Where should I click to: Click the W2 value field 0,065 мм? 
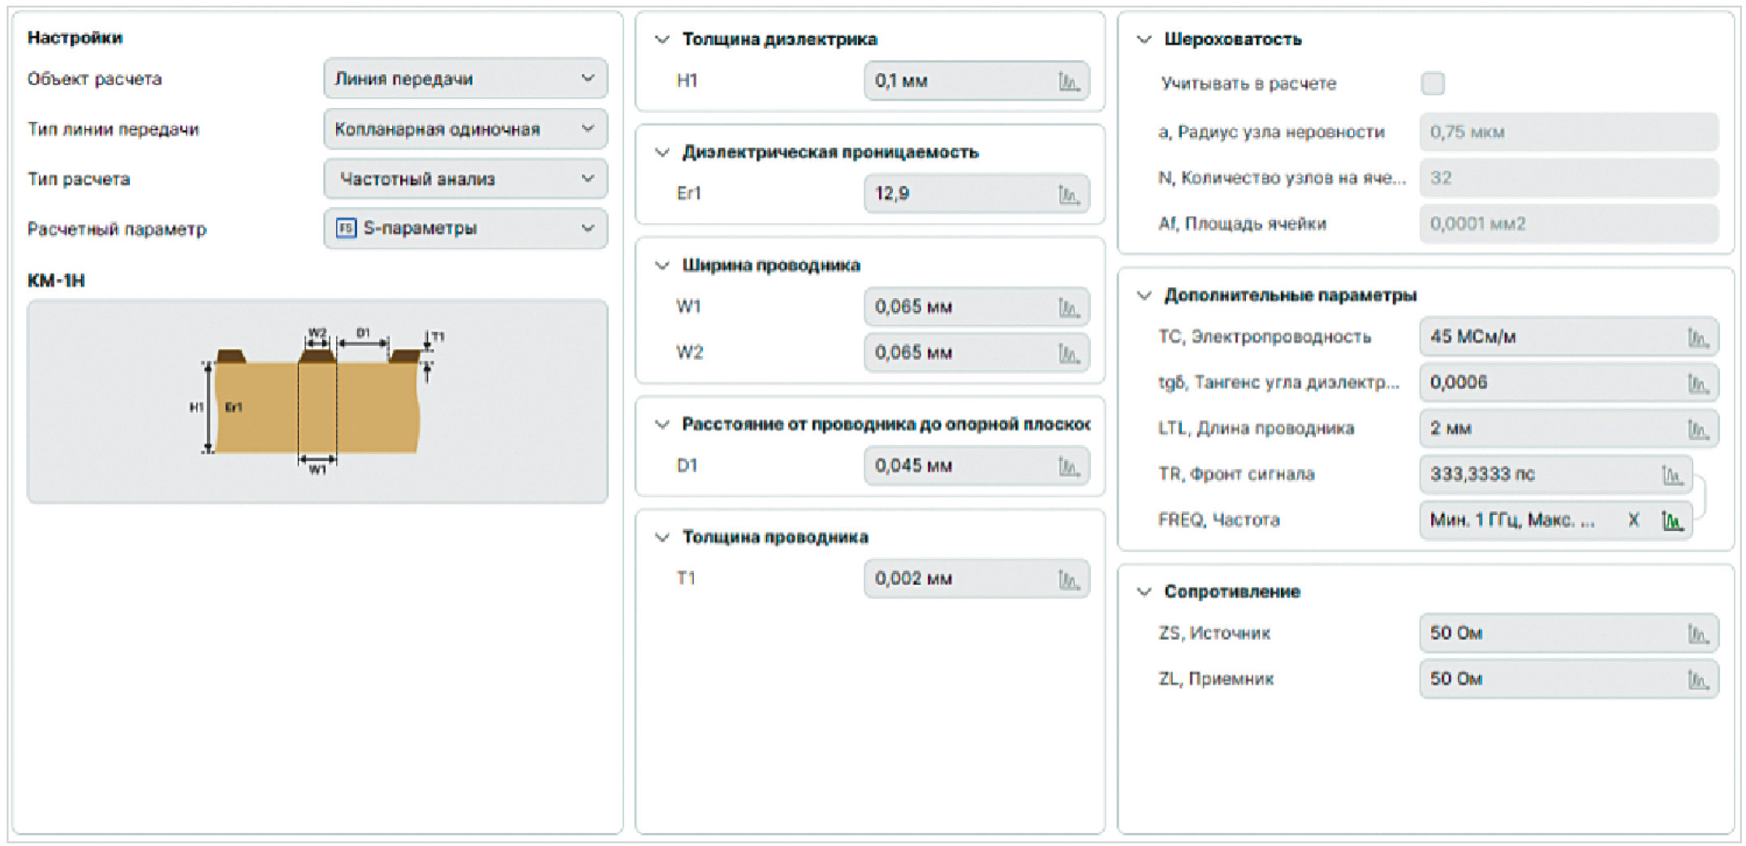tap(976, 353)
